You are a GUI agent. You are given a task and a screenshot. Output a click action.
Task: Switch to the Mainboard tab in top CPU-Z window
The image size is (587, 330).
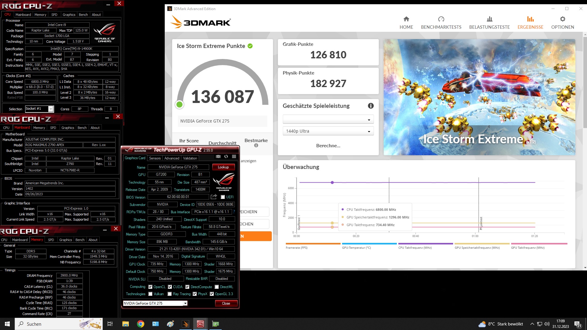coord(23,15)
